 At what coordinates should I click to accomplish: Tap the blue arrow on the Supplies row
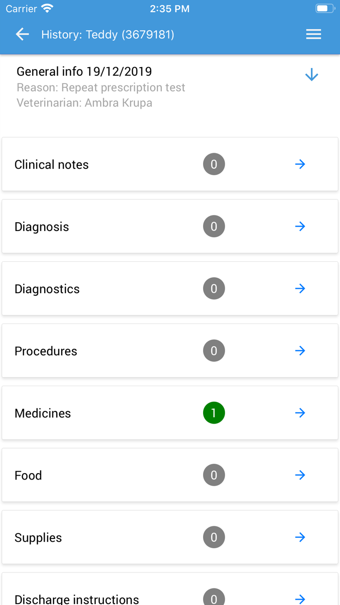300,537
